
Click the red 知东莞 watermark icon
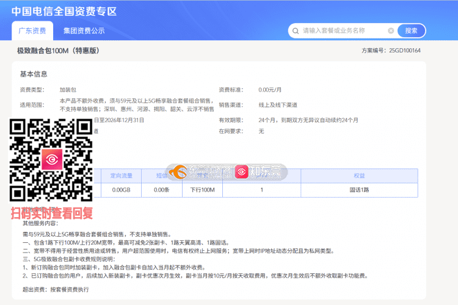coord(242,173)
